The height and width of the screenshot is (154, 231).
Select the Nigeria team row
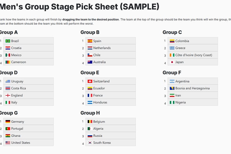pos(193,102)
